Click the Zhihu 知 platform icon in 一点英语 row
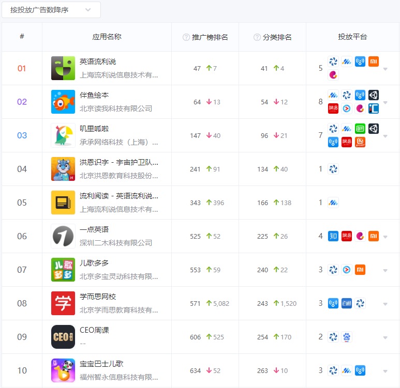Image resolution: width=400 pixels, height=388 pixels. [x=333, y=236]
